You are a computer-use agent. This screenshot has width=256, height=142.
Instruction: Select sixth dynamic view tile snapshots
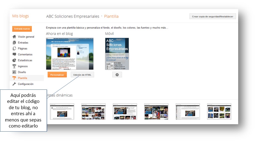[219, 112]
